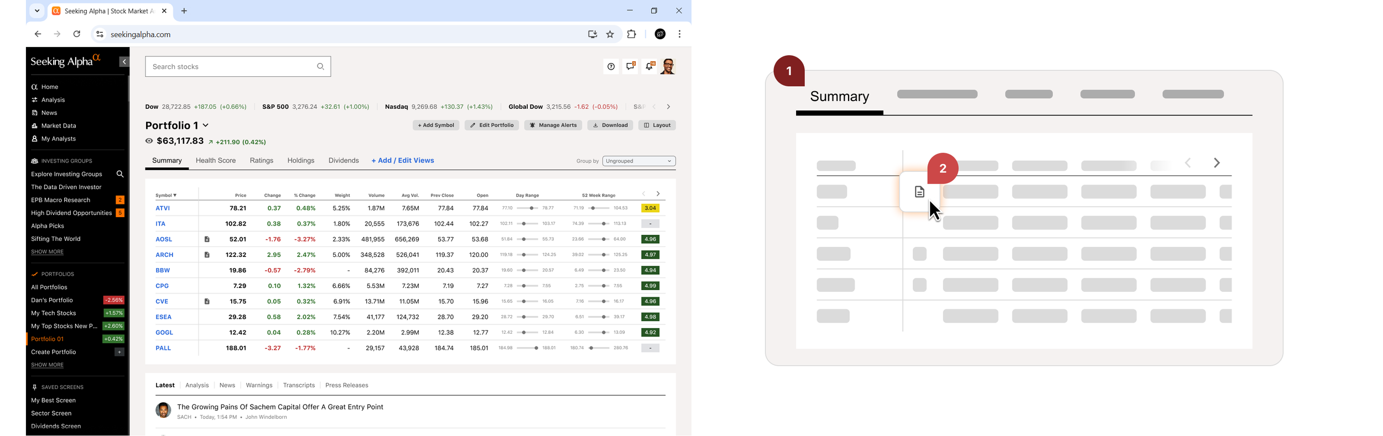
Task: Sort table by Symbol column header
Action: tap(166, 195)
